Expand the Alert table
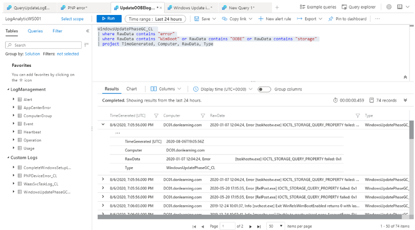 (13, 99)
